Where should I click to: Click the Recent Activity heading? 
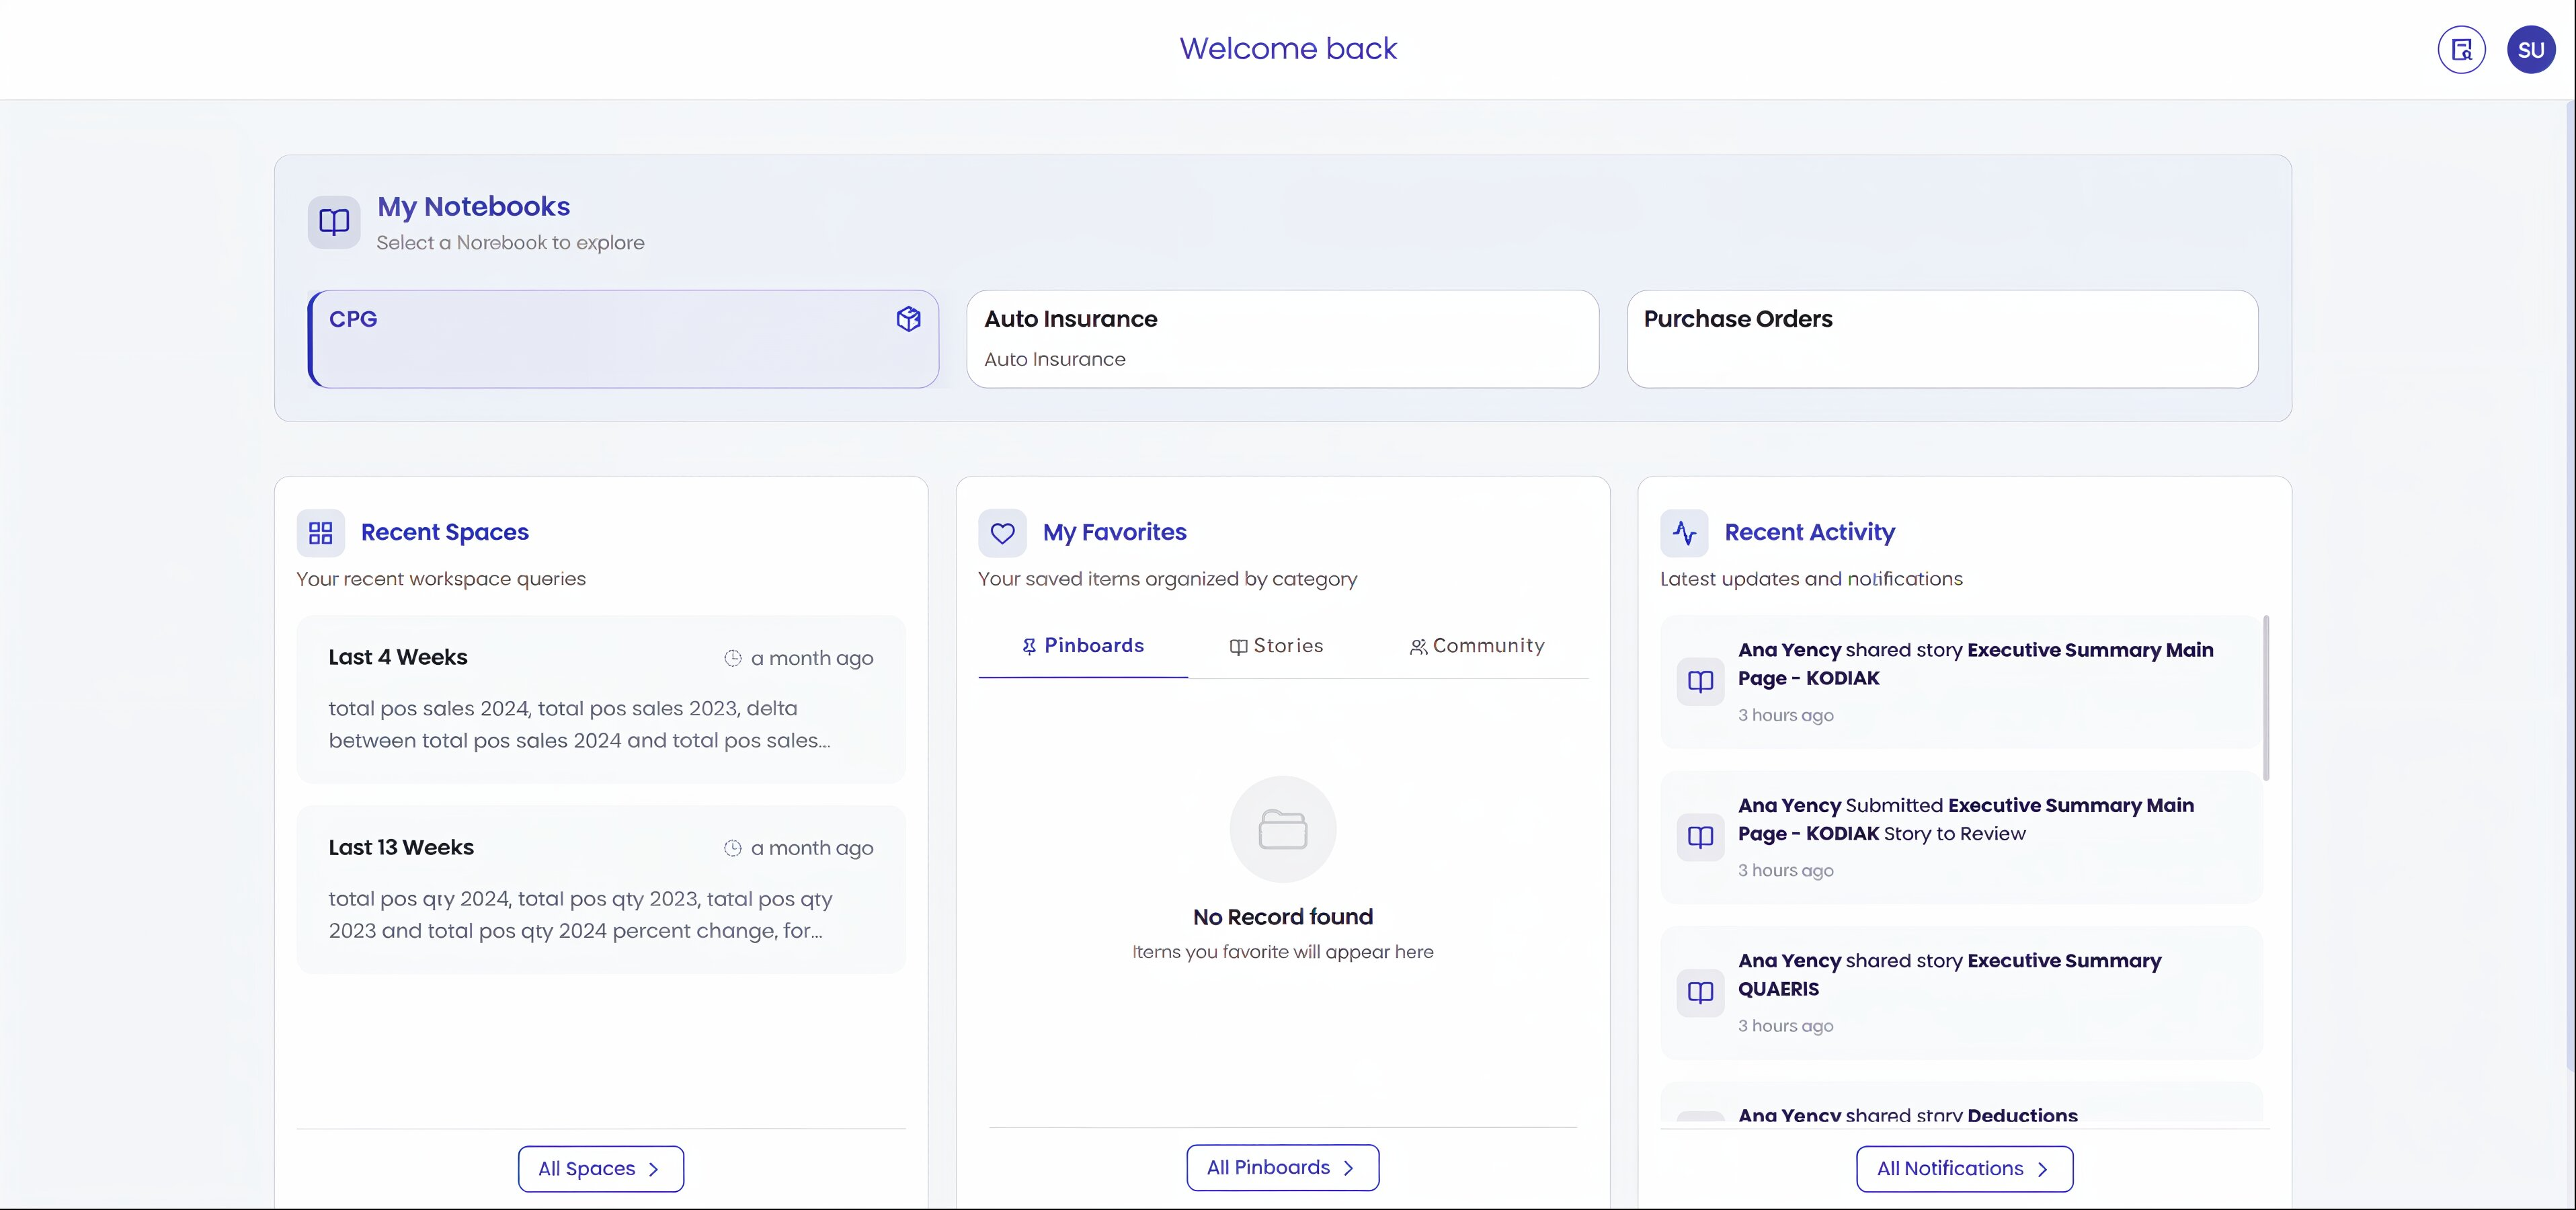1810,532
